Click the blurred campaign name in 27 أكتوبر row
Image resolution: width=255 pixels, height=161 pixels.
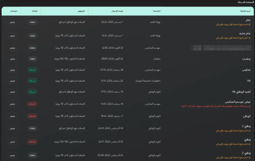coord(221,48)
